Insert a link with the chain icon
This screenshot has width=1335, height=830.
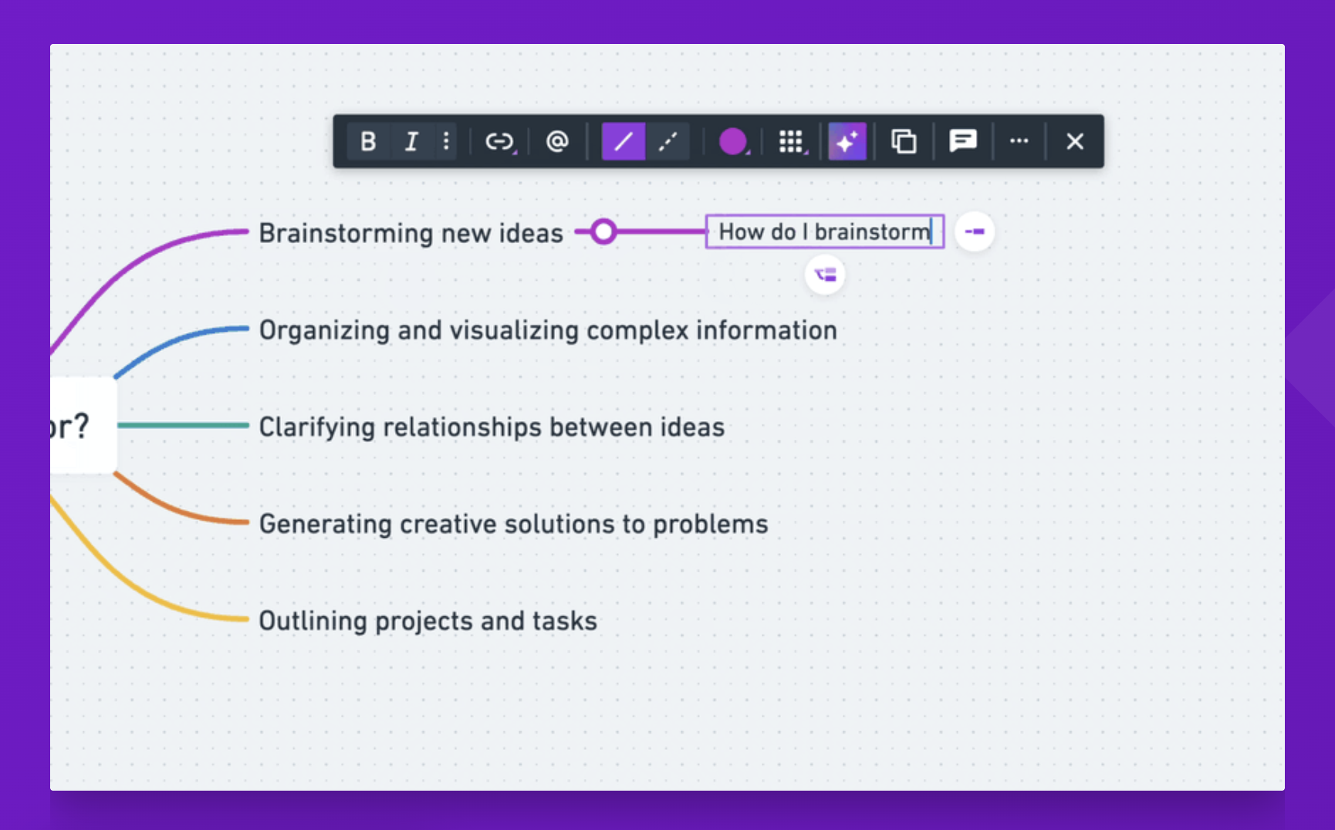click(499, 141)
